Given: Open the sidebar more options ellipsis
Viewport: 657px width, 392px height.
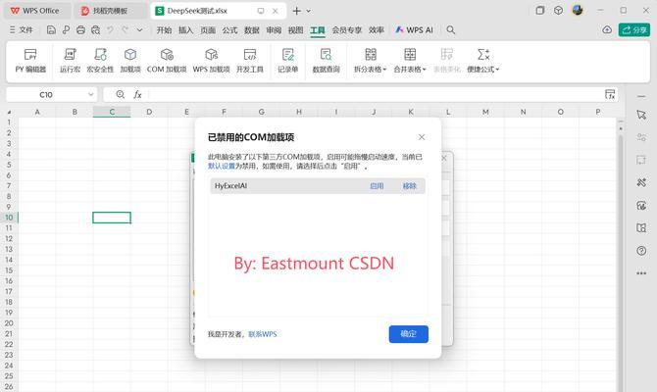Looking at the screenshot, I should (x=641, y=273).
